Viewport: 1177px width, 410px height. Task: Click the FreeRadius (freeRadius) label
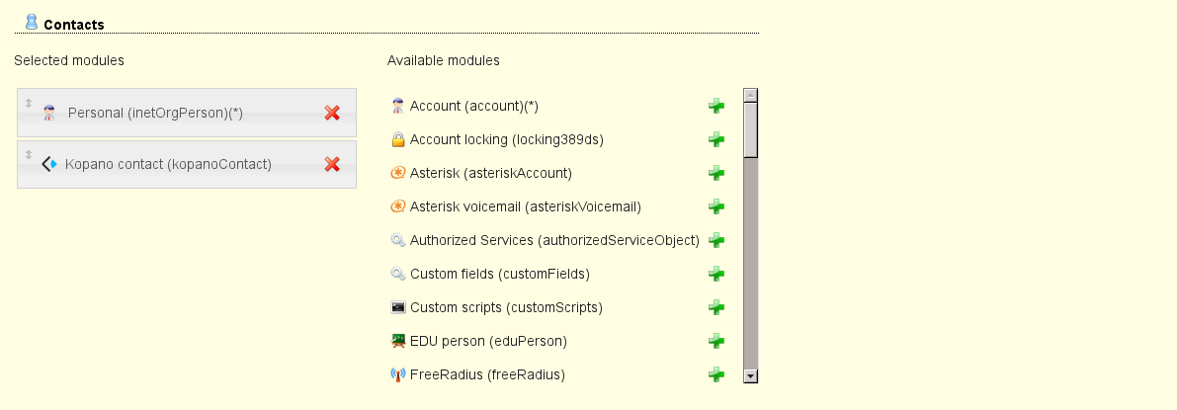point(487,374)
